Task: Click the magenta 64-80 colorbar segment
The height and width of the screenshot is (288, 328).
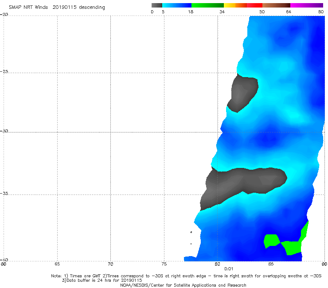Action: coord(307,5)
